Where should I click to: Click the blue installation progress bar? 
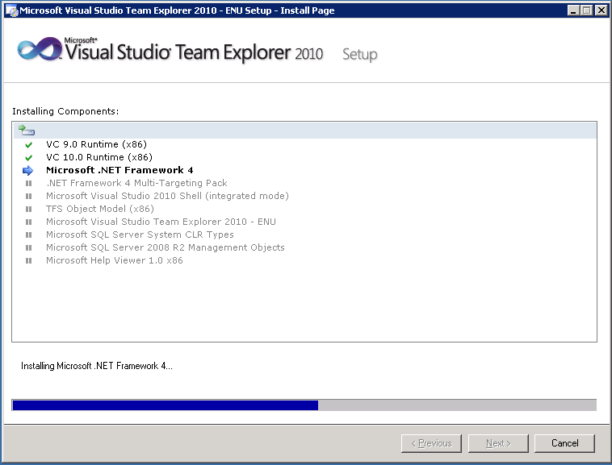[x=304, y=405]
